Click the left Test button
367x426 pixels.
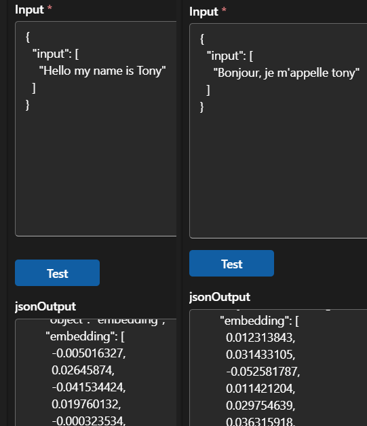pyautogui.click(x=57, y=272)
